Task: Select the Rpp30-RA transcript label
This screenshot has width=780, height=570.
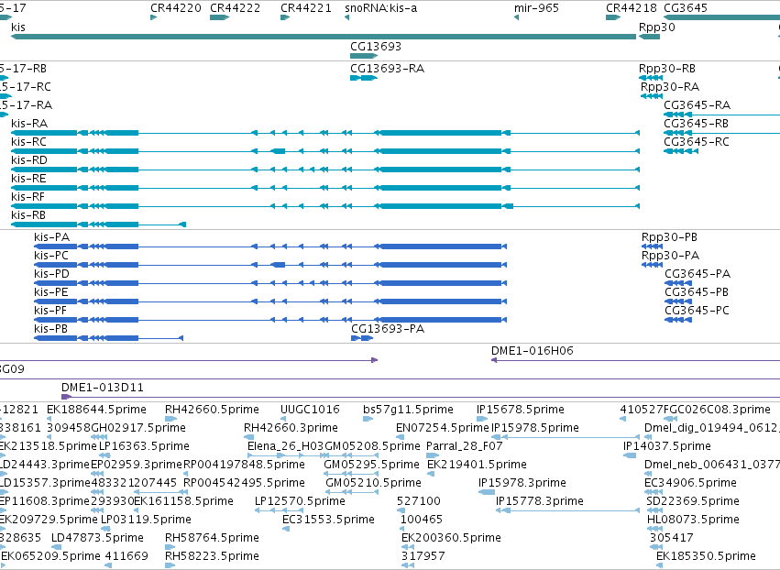Action: pyautogui.click(x=670, y=86)
